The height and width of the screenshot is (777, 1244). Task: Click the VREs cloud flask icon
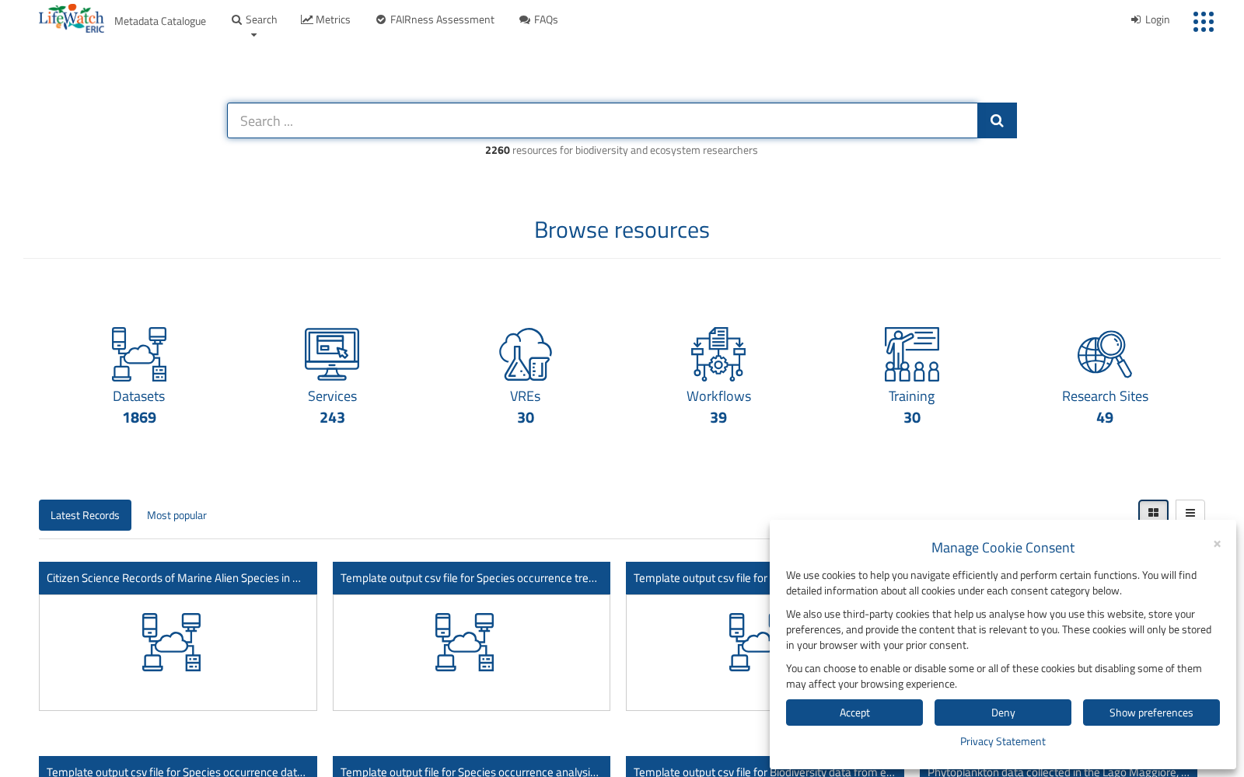(x=526, y=354)
